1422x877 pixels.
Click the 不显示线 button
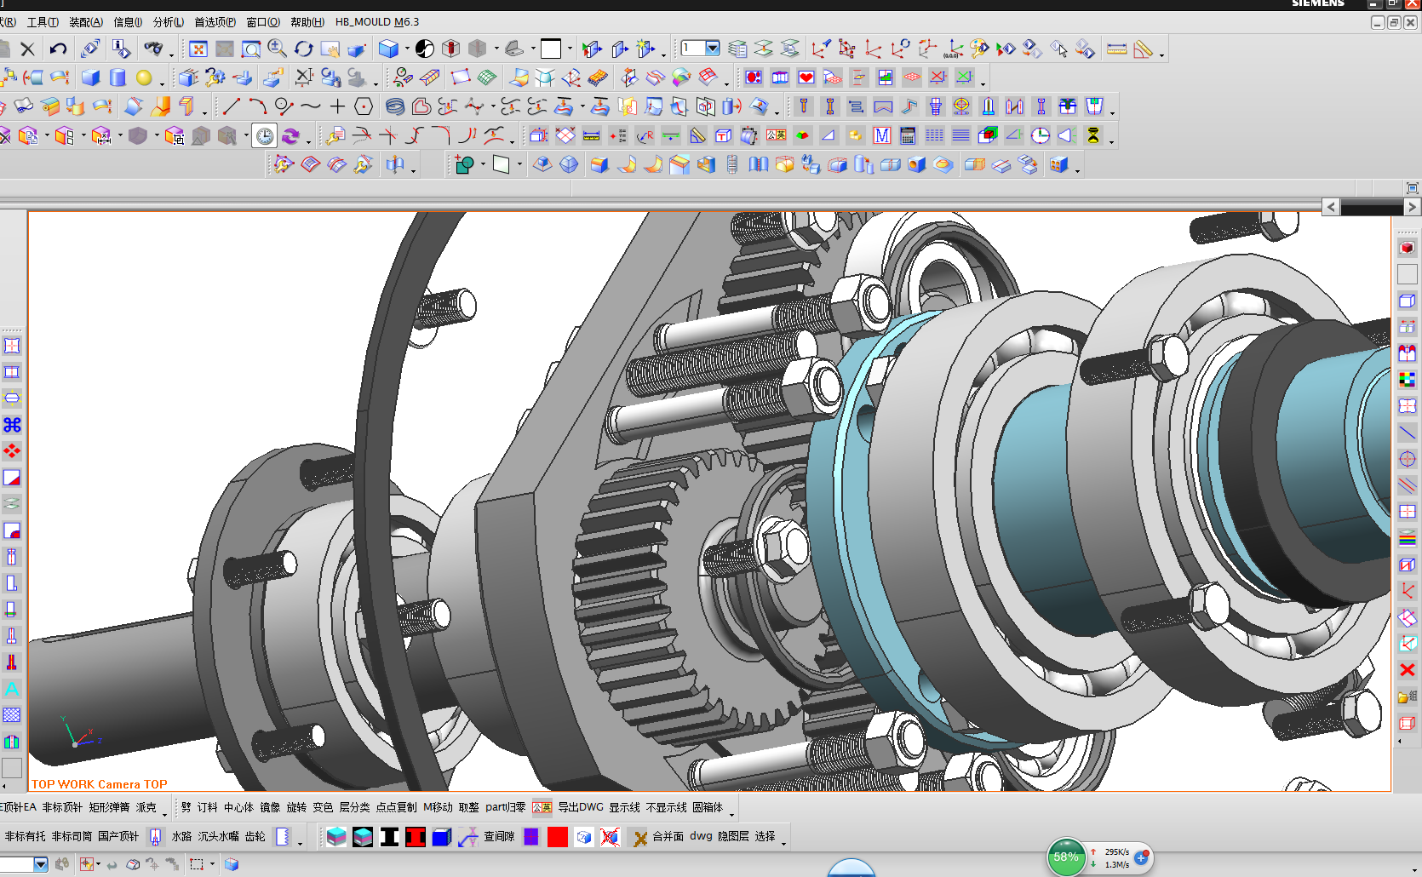click(666, 807)
